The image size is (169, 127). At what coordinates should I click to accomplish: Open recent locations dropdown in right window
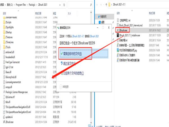(104, 5)
